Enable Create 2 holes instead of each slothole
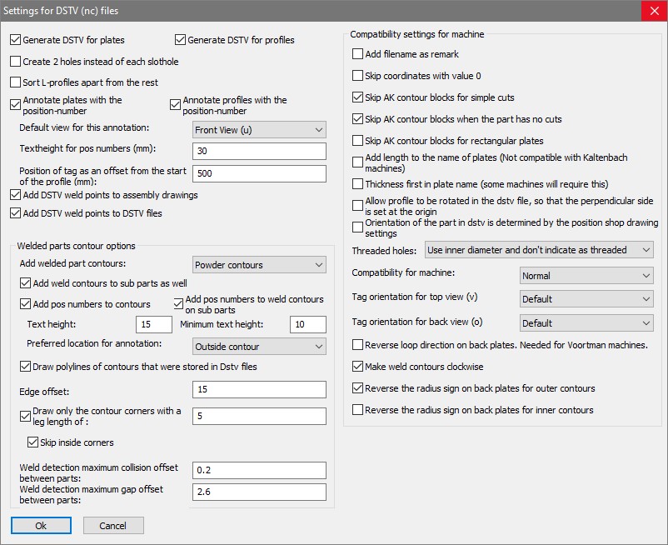 pos(15,62)
